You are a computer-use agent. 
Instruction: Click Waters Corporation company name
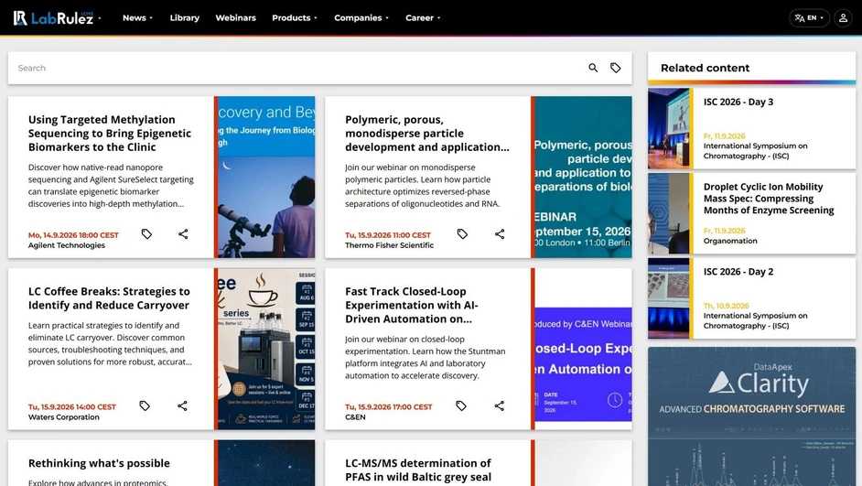click(x=64, y=417)
